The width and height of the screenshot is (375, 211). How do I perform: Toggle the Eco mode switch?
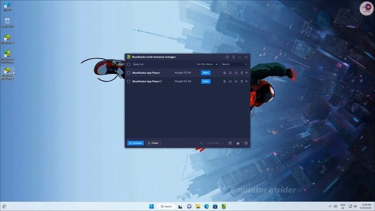coord(202,143)
